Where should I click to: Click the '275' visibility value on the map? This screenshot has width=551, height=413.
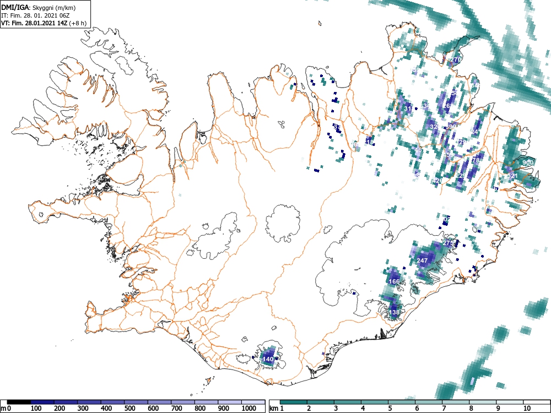click(448, 243)
